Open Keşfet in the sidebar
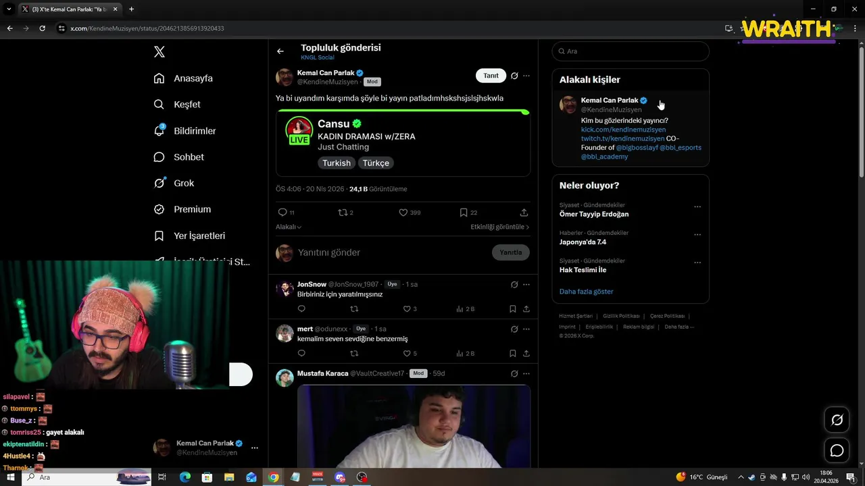 point(177,105)
